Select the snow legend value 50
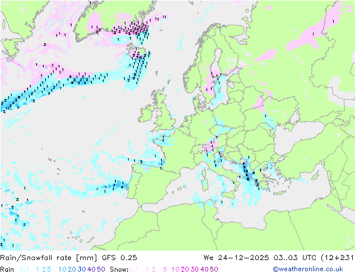Image resolution: width=355 pixels, height=274 pixels. (214, 270)
